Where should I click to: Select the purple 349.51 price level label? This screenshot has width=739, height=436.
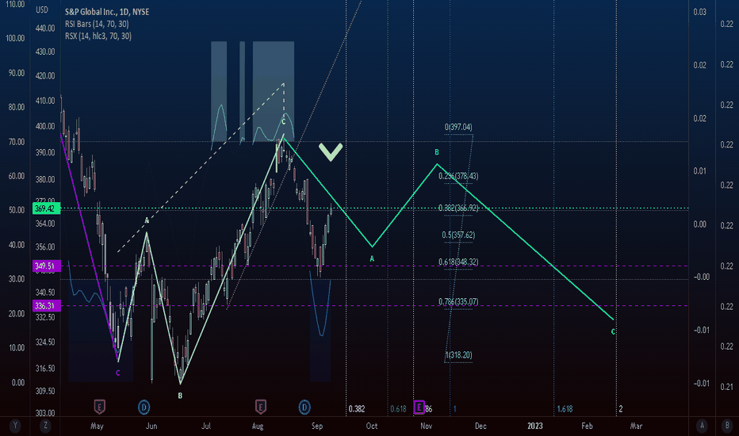[x=46, y=266]
